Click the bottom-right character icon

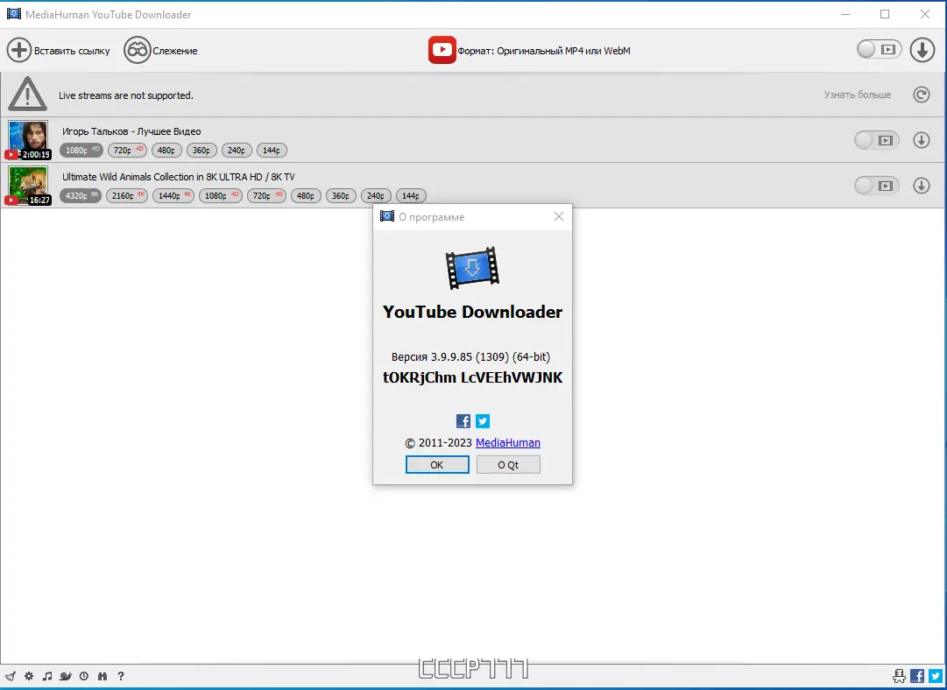click(900, 676)
